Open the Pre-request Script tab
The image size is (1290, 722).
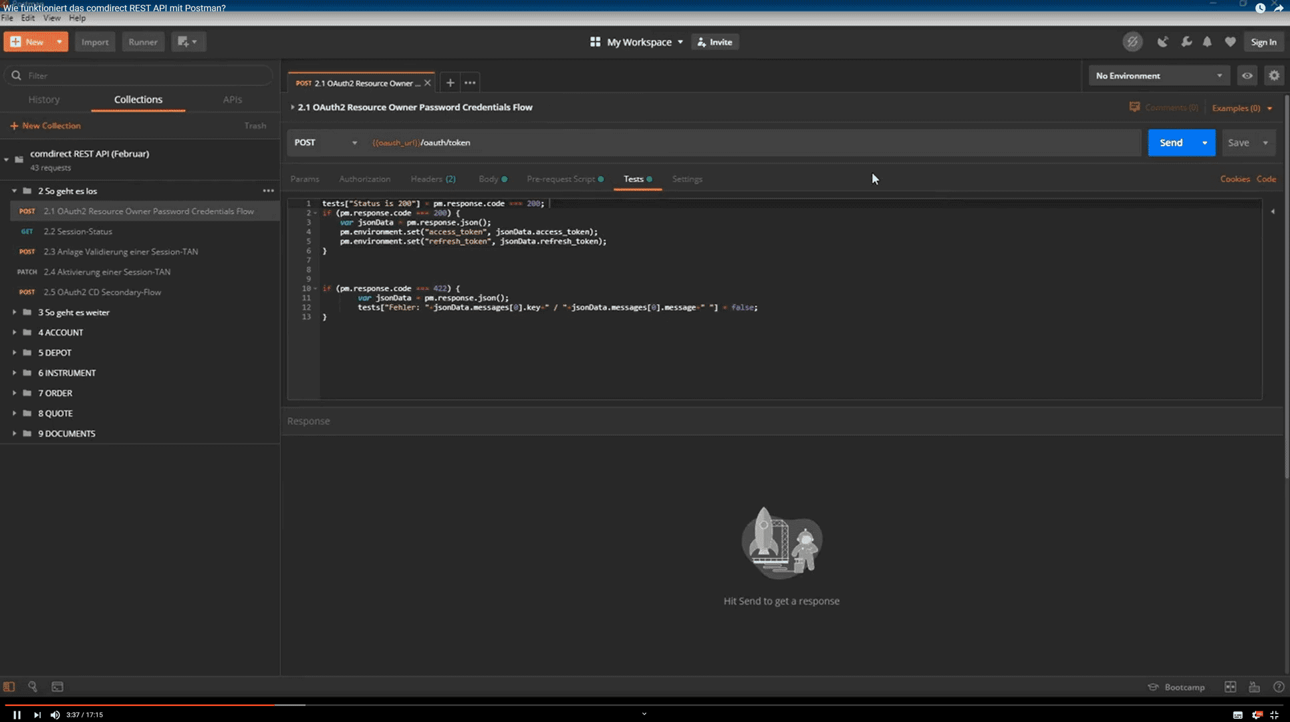[565, 179]
